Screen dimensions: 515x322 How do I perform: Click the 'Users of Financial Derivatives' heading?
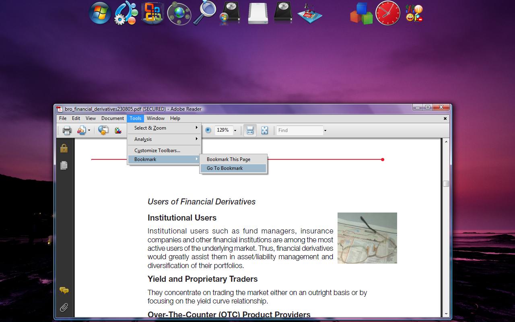point(202,202)
